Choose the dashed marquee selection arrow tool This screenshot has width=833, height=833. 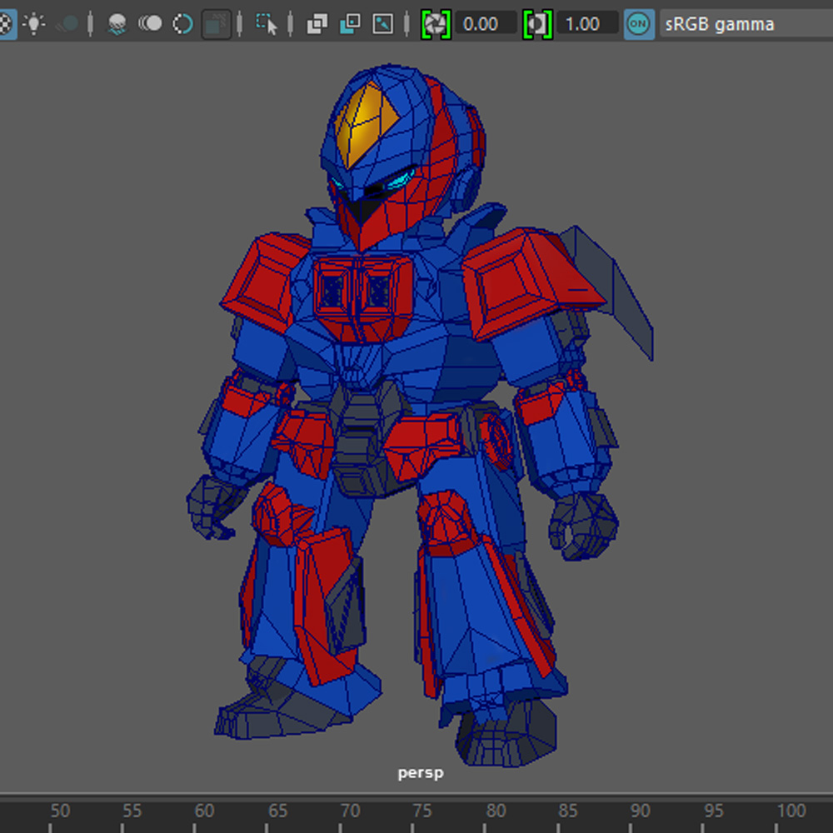coord(268,24)
